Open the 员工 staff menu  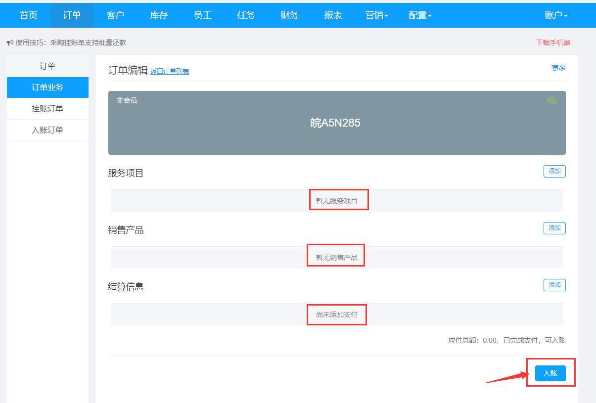(x=202, y=15)
